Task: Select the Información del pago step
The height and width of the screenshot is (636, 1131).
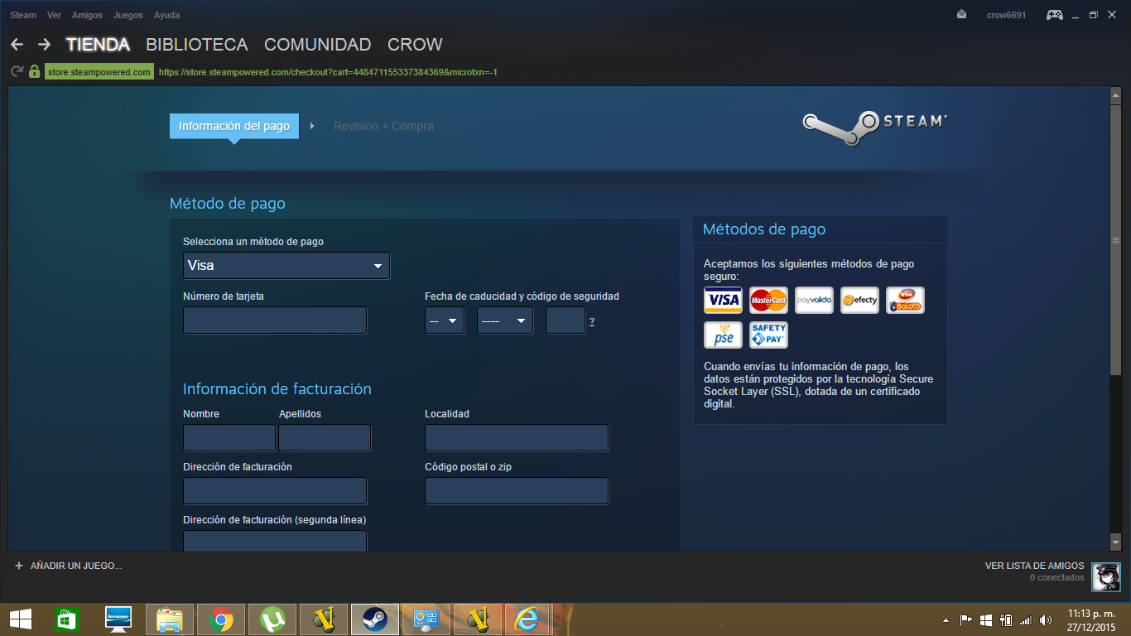Action: pos(234,126)
